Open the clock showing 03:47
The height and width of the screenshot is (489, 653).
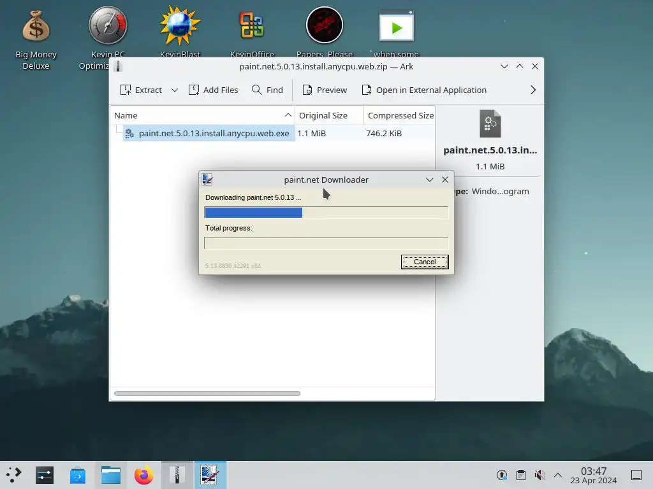tap(594, 475)
